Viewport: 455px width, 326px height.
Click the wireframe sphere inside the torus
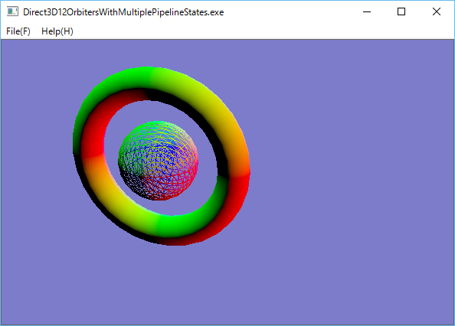(158, 161)
